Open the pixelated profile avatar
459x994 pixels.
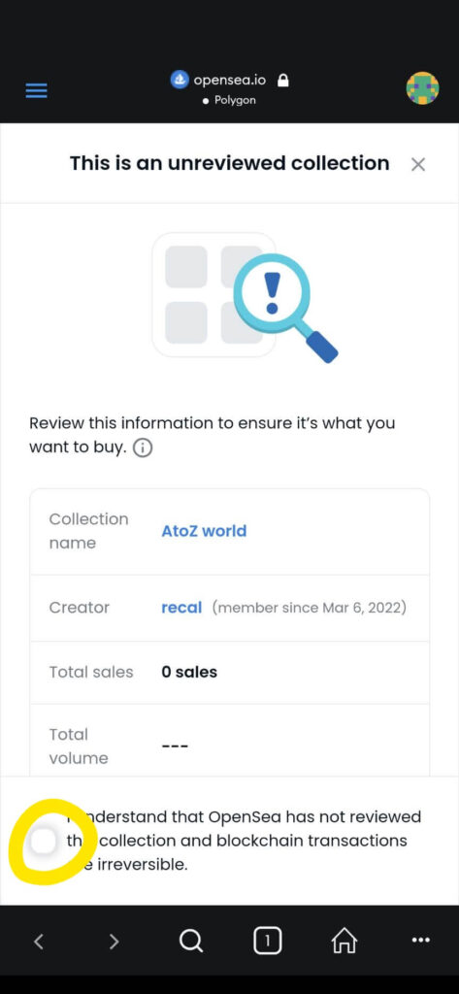click(x=422, y=88)
